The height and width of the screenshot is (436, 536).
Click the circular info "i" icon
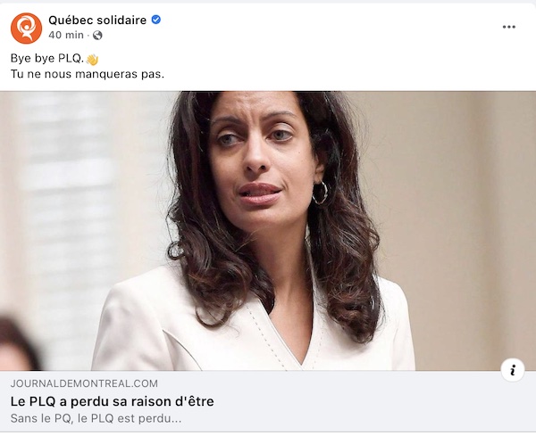(x=513, y=370)
